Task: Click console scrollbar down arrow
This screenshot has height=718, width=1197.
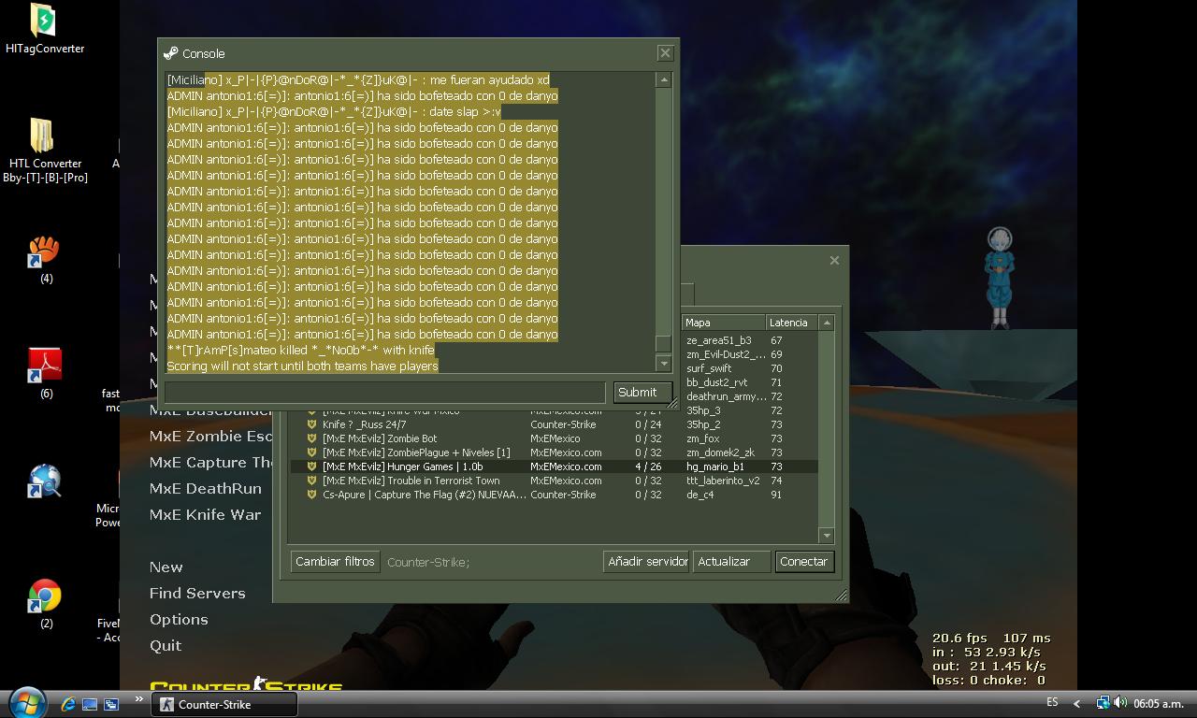Action: tap(664, 364)
